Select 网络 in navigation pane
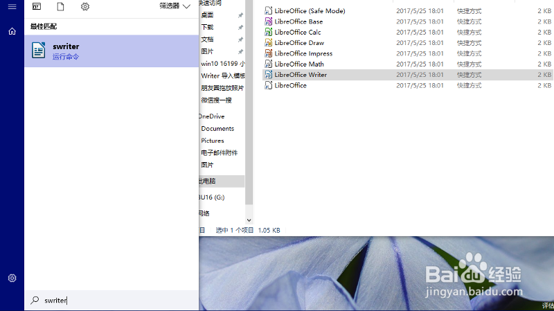 (x=204, y=213)
